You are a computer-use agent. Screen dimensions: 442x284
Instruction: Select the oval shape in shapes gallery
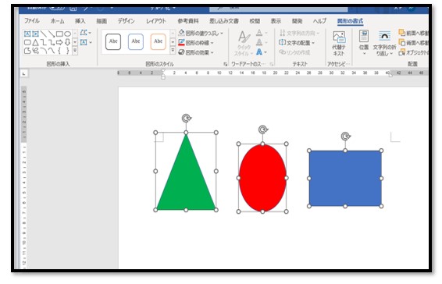pyautogui.click(x=68, y=34)
